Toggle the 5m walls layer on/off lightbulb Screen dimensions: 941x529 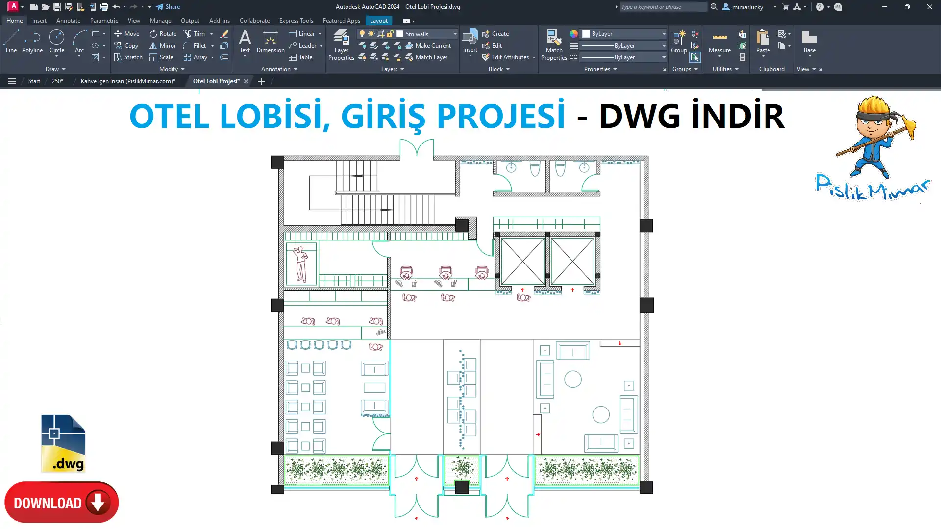click(362, 34)
